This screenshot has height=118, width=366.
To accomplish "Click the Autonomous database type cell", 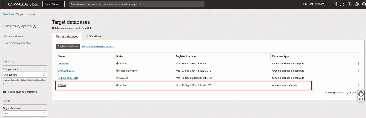I will (284, 85).
